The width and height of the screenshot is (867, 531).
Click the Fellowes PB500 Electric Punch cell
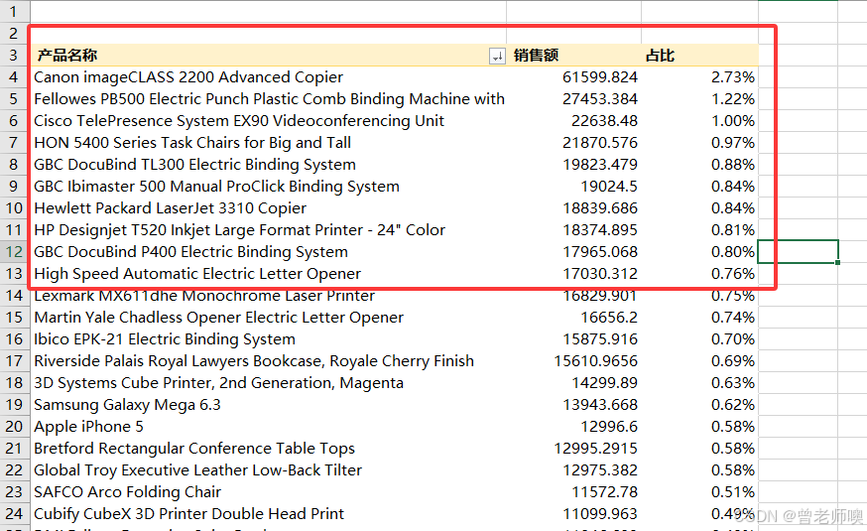pyautogui.click(x=268, y=99)
